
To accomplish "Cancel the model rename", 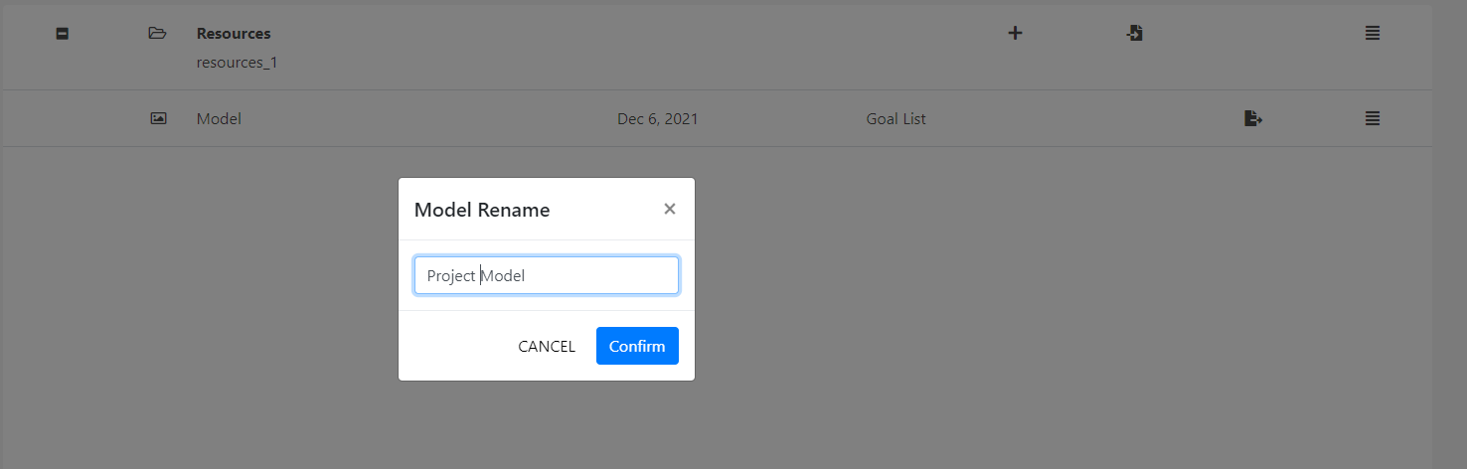I will click(547, 346).
